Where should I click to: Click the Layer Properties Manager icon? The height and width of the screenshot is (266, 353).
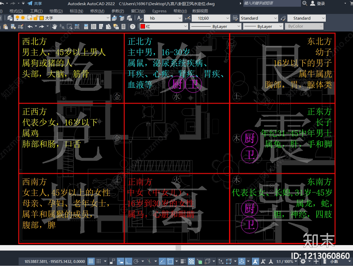click(10, 18)
